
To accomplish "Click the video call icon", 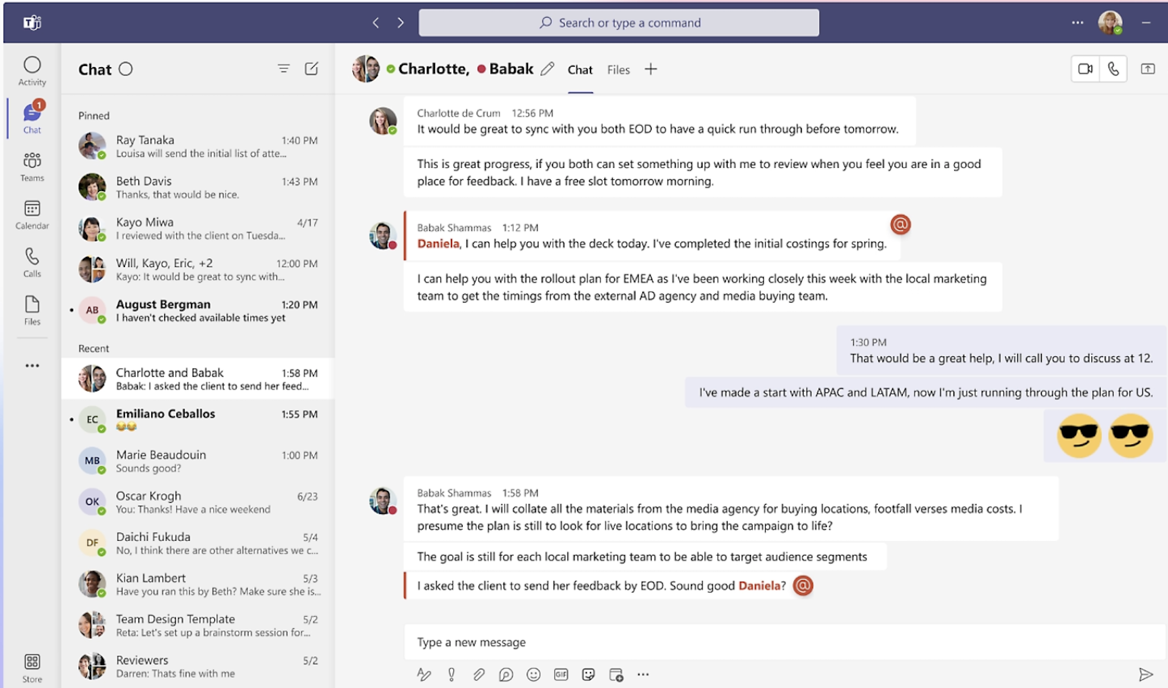I will 1084,69.
